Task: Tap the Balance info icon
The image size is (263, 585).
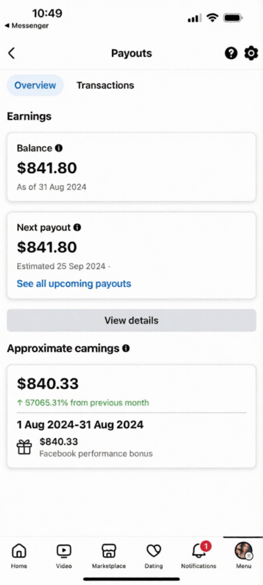Action: [59, 148]
